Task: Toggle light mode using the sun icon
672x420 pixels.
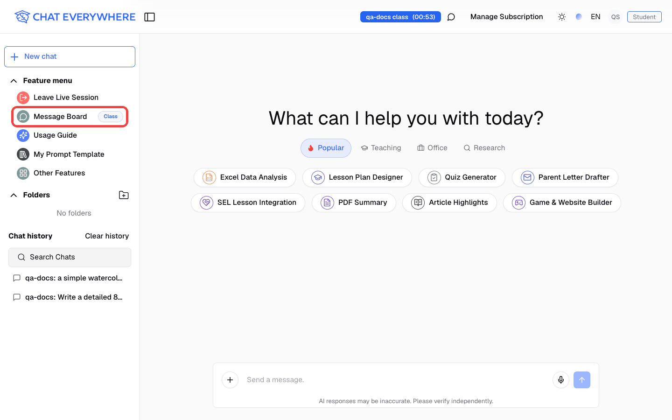Action: click(562, 17)
